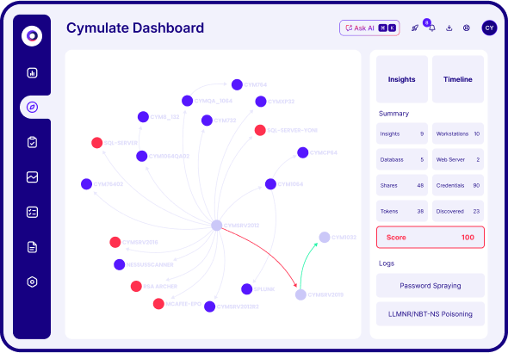The height and width of the screenshot is (353, 508).
Task: Click the rocket icon in header
Action: 415,28
